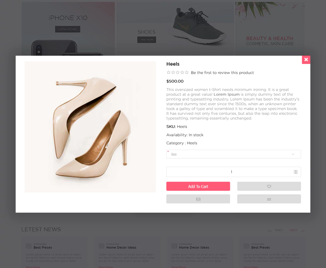Close the Heels quick view popup
The image size is (326, 268).
(306, 60)
